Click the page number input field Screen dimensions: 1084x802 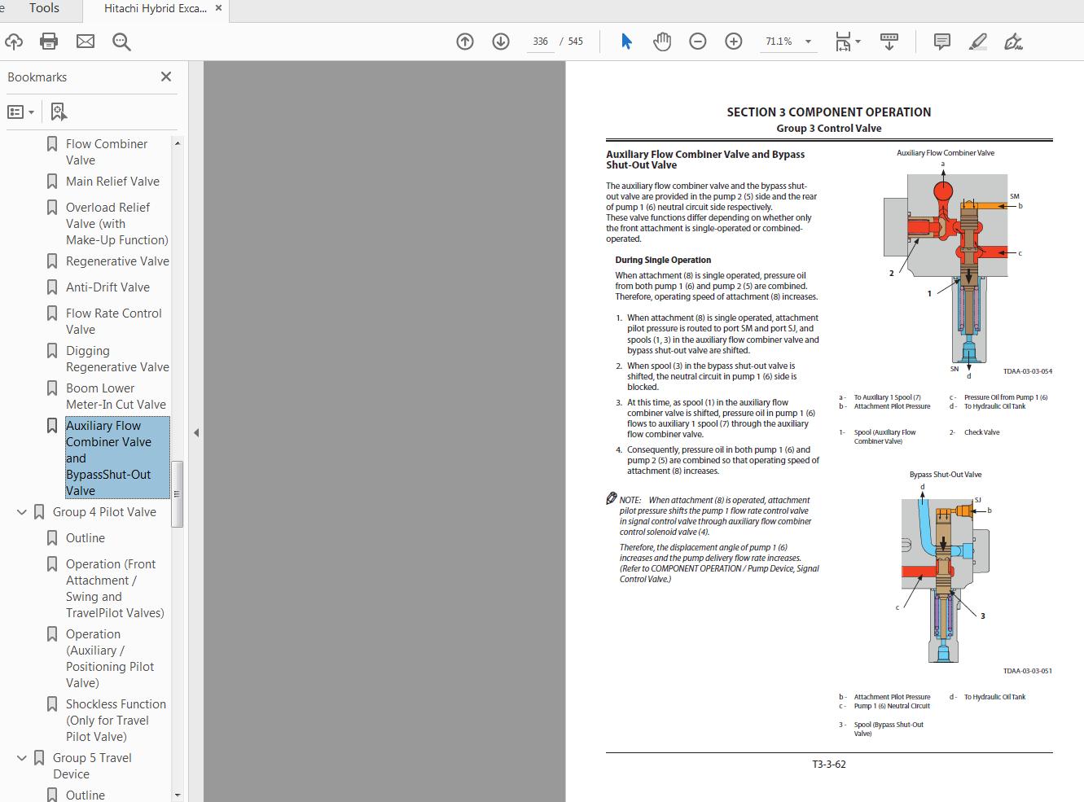point(540,42)
